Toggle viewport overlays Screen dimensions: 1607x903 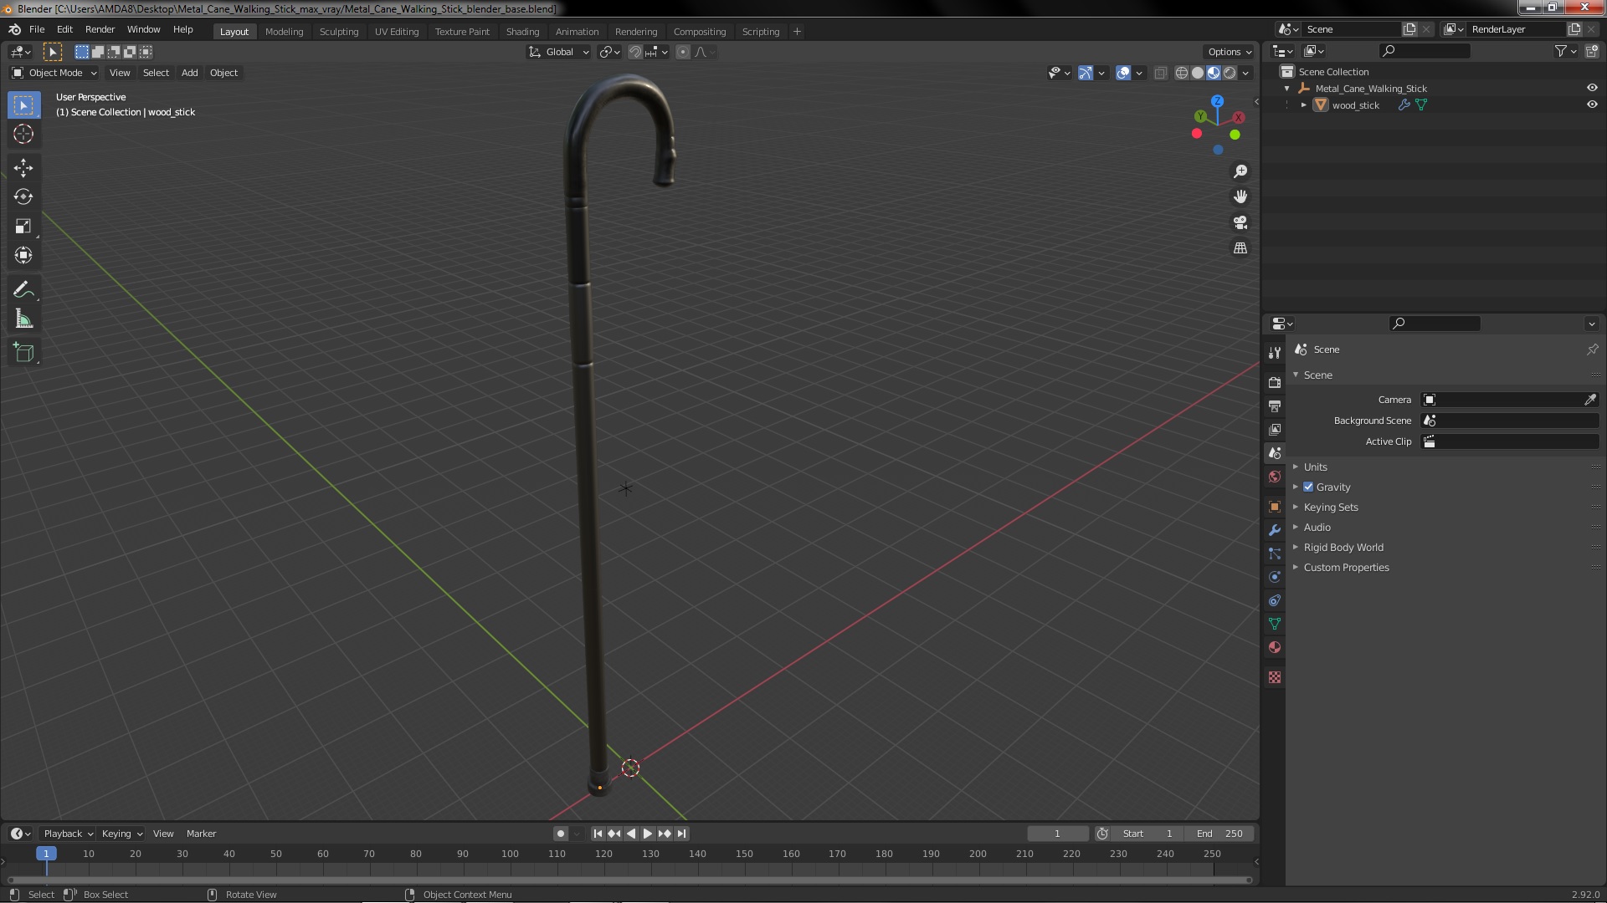[1123, 73]
